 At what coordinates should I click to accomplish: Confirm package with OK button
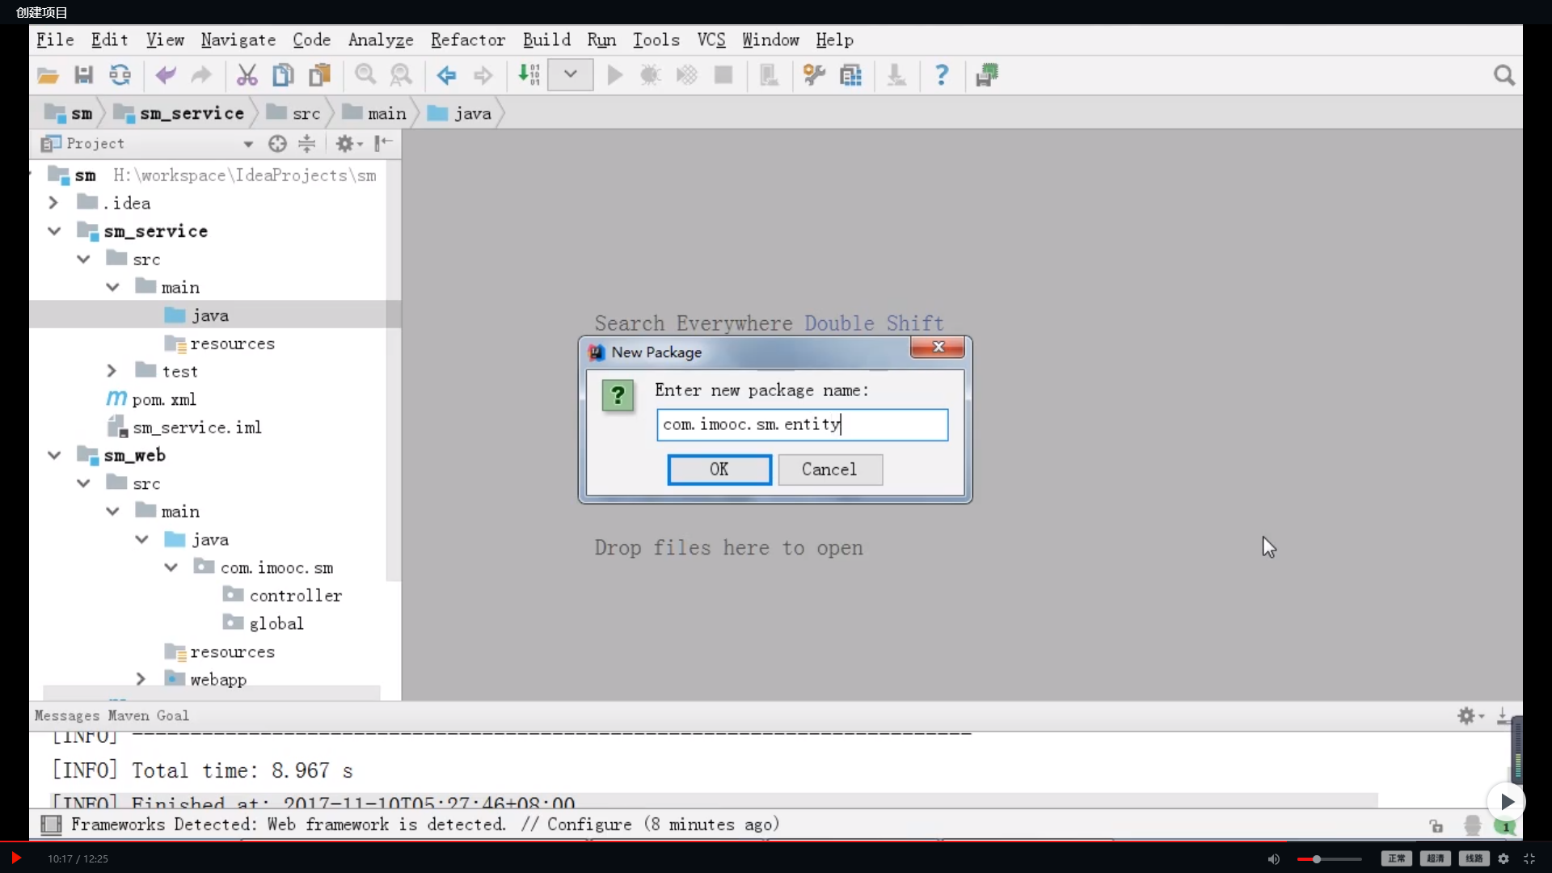click(719, 470)
